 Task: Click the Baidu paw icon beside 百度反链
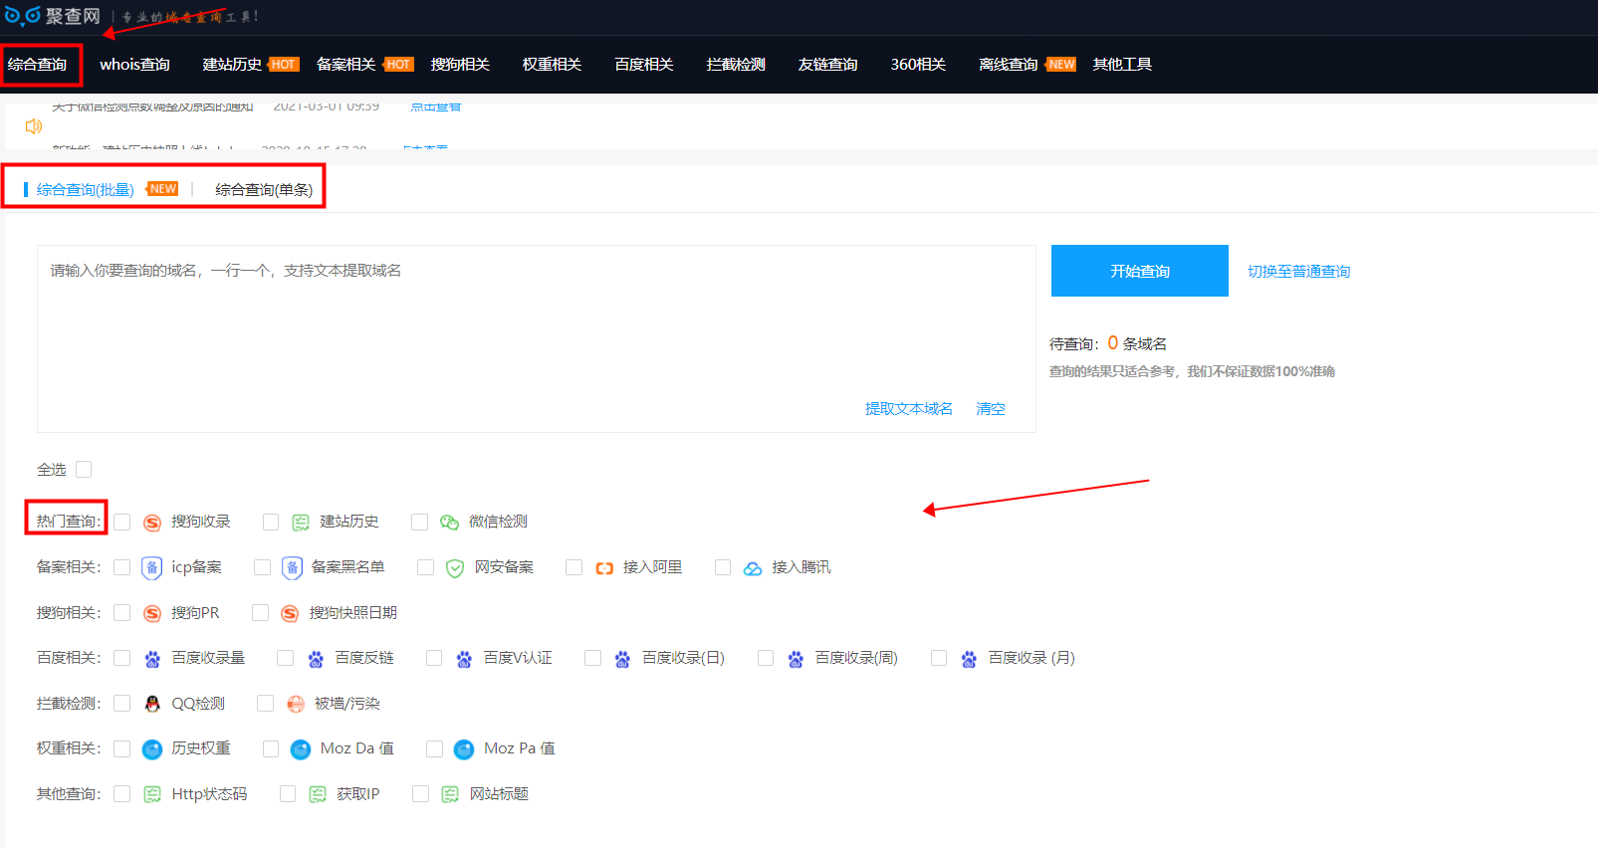point(316,659)
